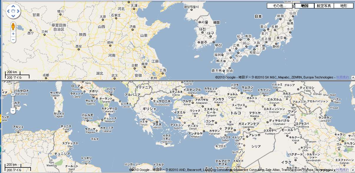The image size is (355, 173).
Task: Click the 鹿児島 city label
Action: tap(217, 71)
